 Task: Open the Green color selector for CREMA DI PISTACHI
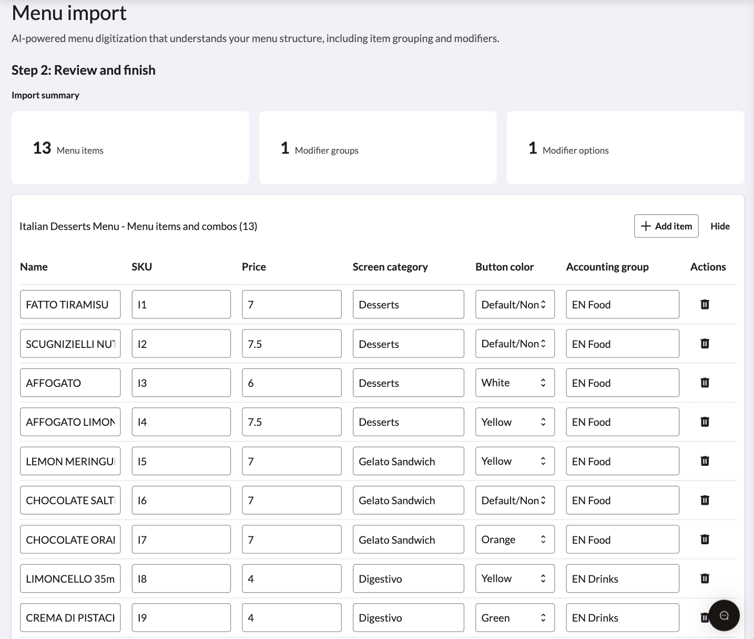pyautogui.click(x=514, y=617)
